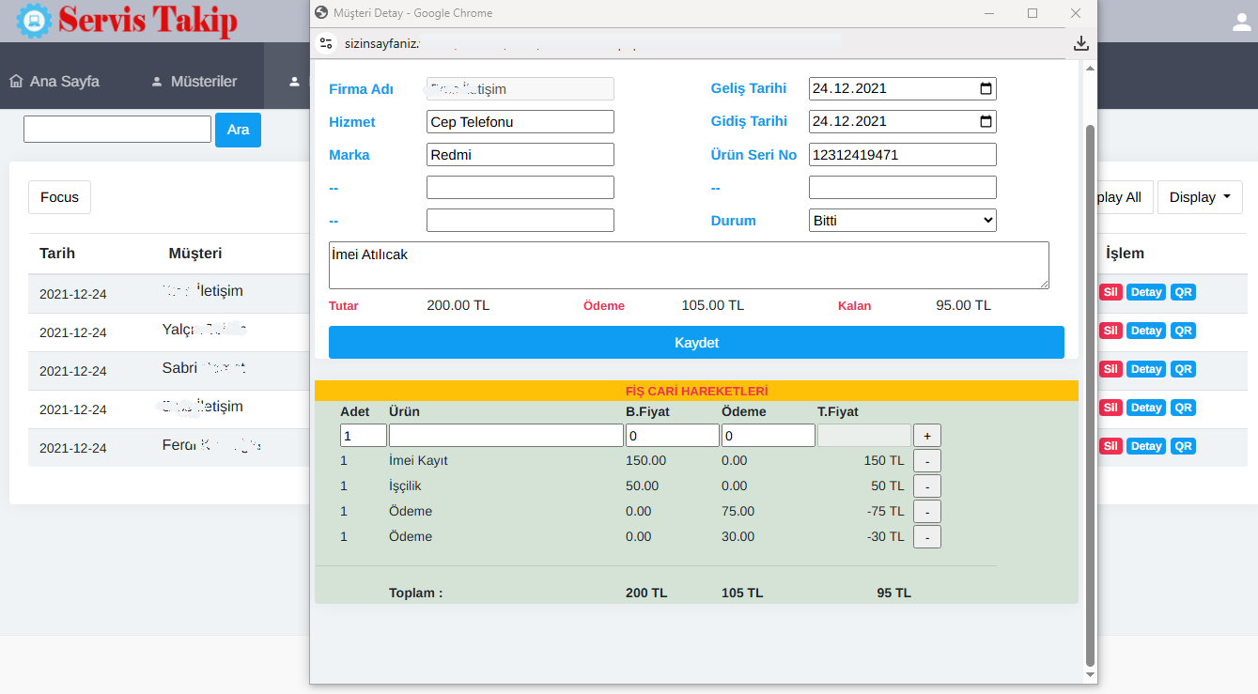Open the Müşteriler menu item

pos(194,82)
